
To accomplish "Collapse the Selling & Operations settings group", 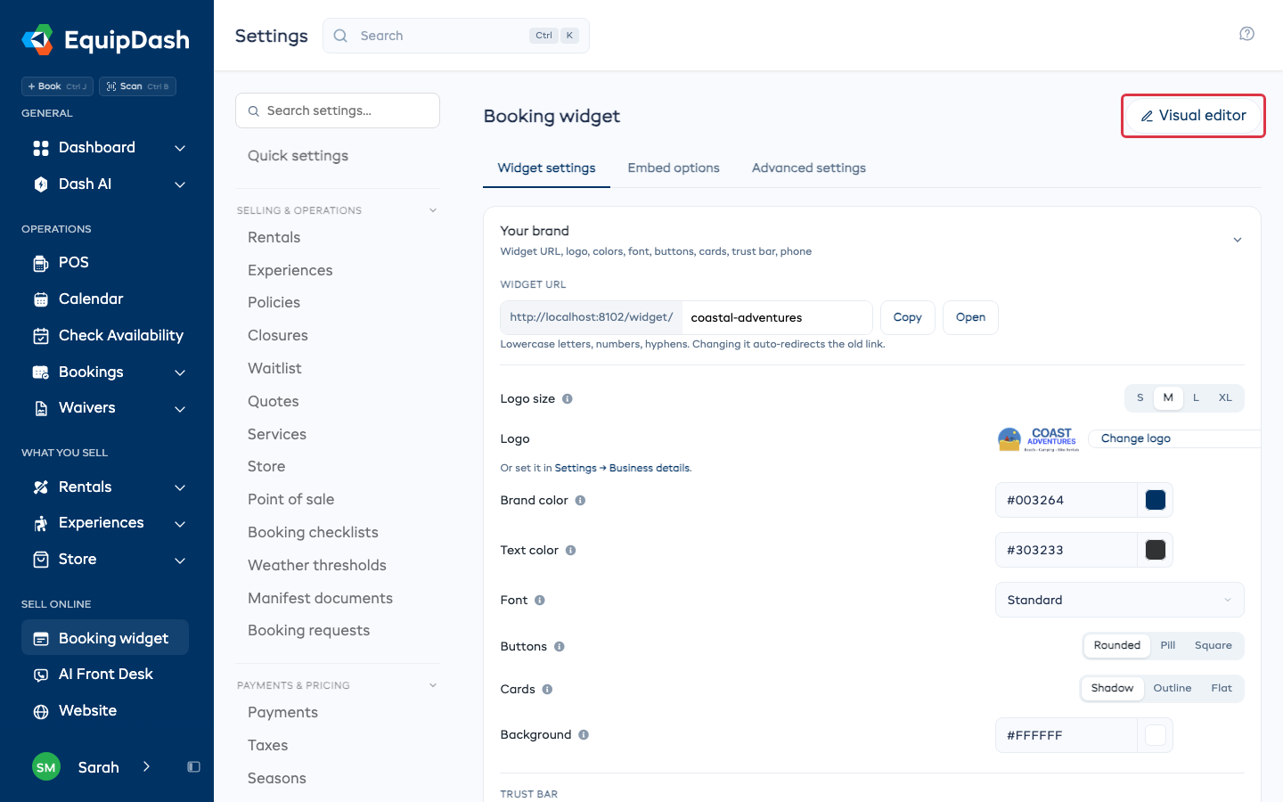I will tap(433, 210).
